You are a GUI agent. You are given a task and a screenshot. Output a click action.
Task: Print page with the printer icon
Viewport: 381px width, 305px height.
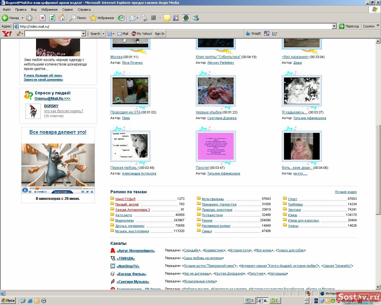click(x=144, y=18)
